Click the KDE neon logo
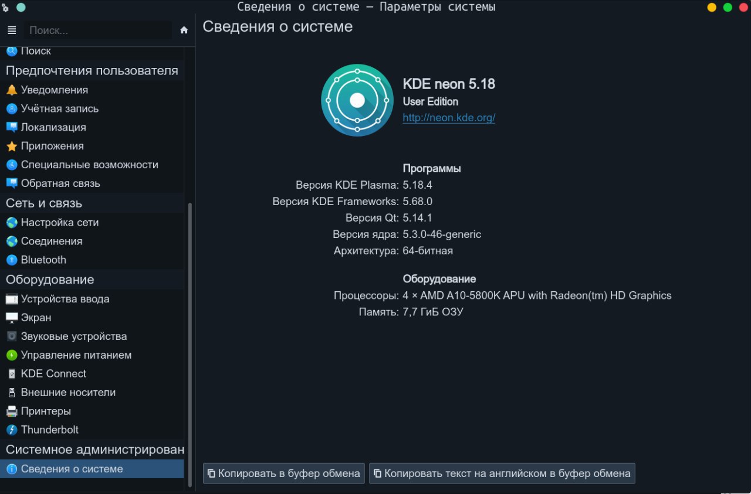Viewport: 751px width, 494px height. [x=357, y=100]
